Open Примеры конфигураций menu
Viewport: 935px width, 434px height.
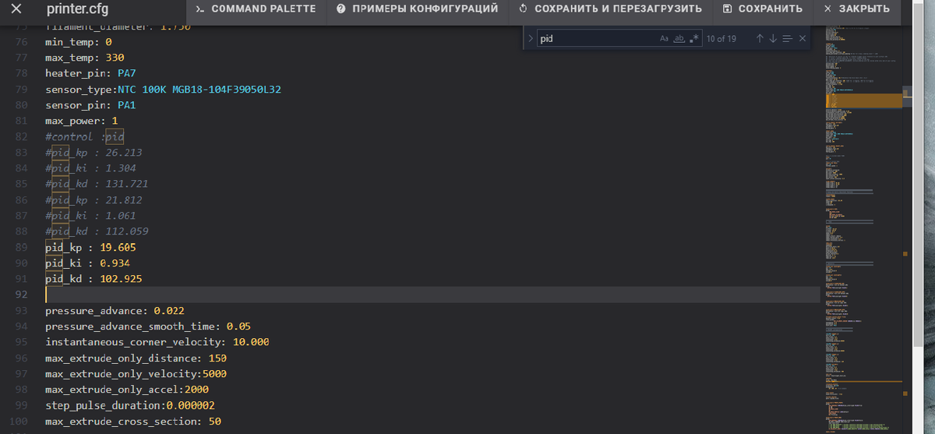(x=417, y=9)
